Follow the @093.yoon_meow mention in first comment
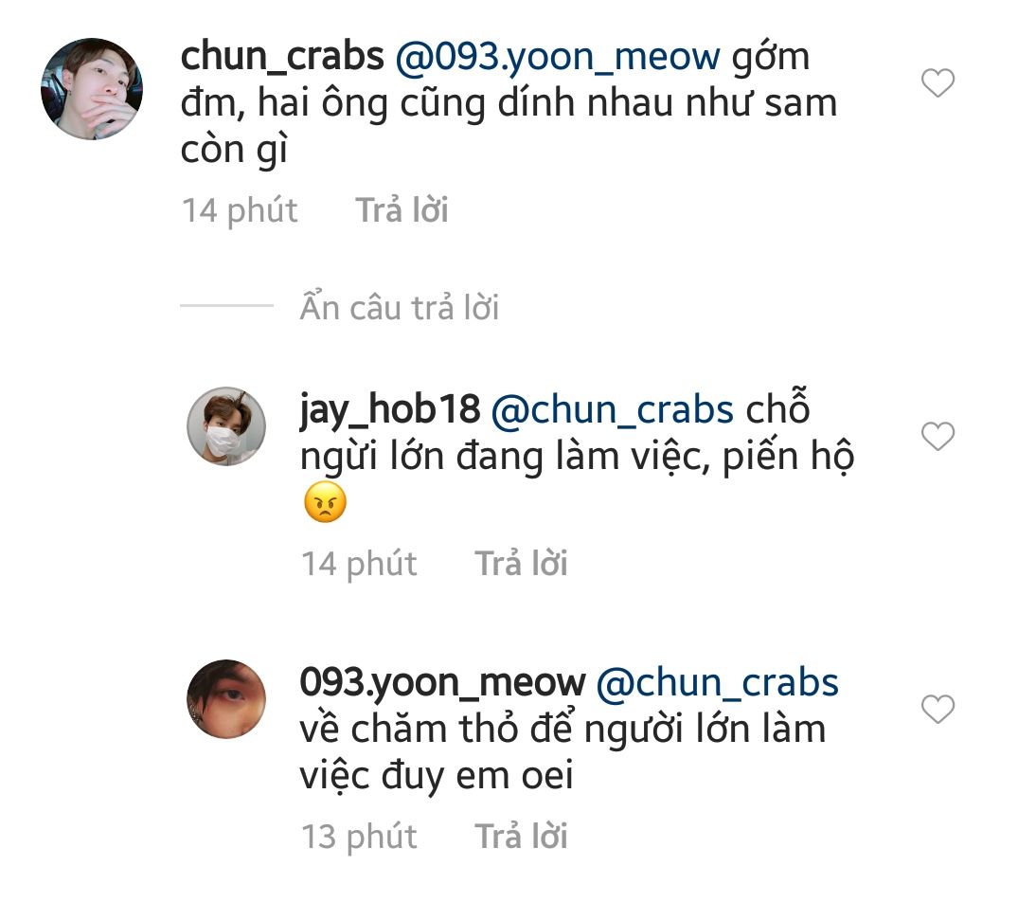Image resolution: width=1018 pixels, height=902 pixels. click(x=558, y=57)
